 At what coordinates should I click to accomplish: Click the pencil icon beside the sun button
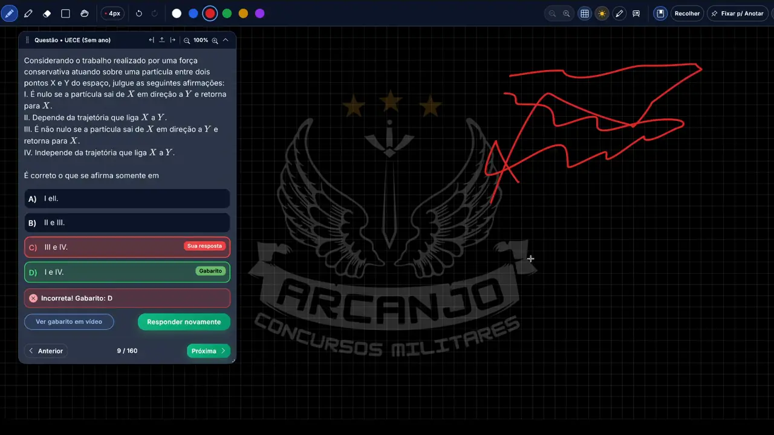[x=619, y=13]
